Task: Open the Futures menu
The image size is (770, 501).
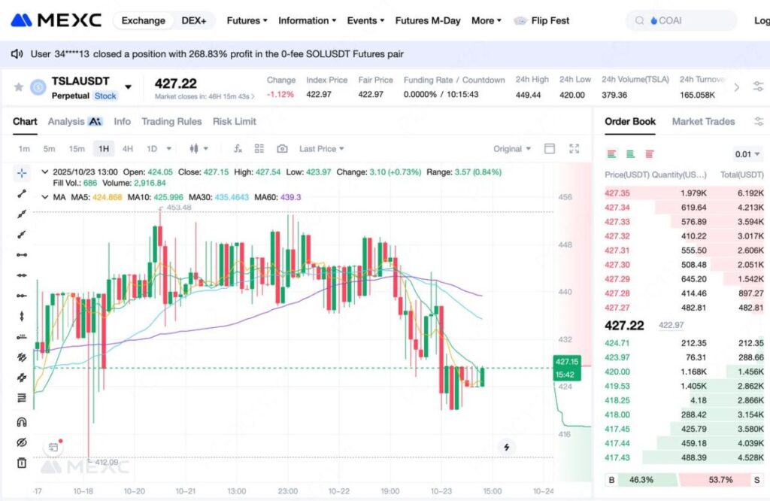Action: pos(247,20)
